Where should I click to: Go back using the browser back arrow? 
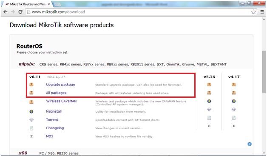pos(6,12)
